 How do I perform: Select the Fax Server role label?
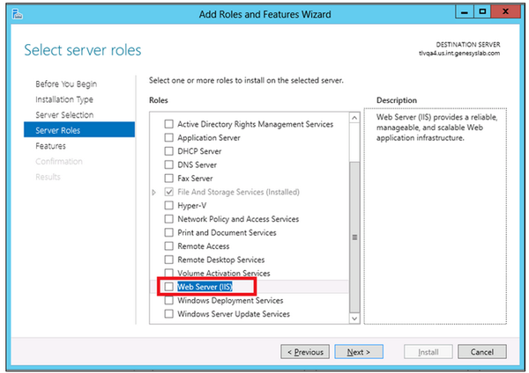(195, 178)
